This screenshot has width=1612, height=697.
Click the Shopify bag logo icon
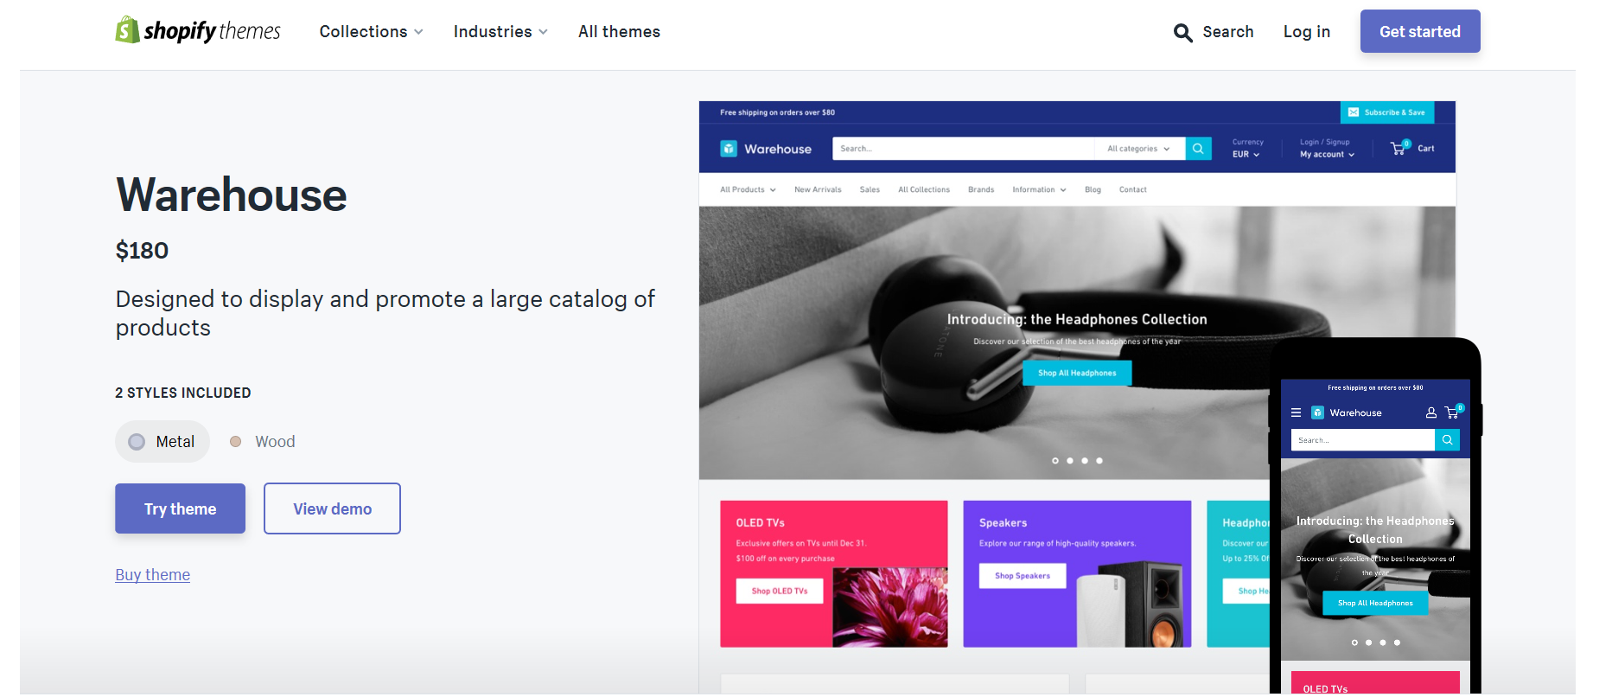127,30
